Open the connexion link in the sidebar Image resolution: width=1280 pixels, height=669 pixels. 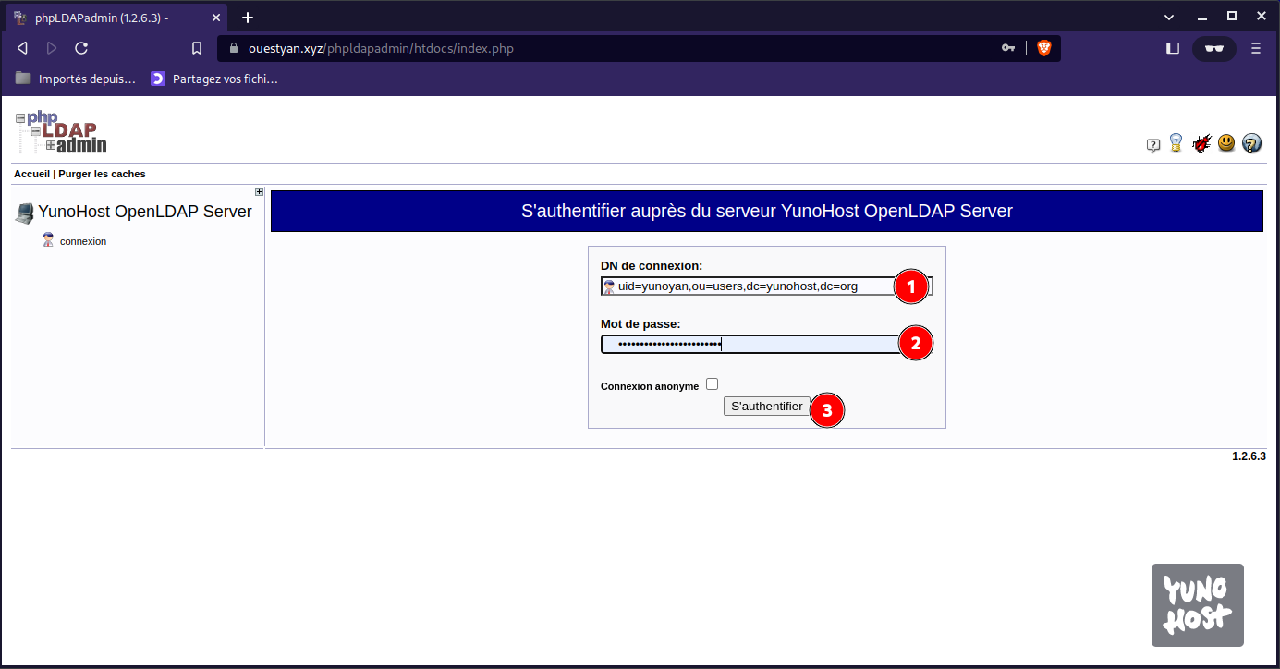tap(83, 241)
